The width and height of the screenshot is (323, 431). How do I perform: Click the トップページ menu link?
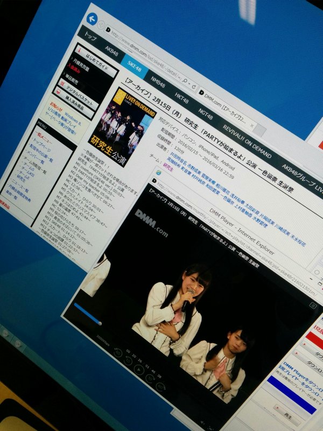pyautogui.click(x=41, y=145)
